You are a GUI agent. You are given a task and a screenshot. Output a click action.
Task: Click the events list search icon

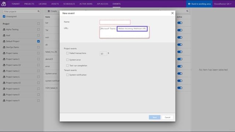point(187,11)
